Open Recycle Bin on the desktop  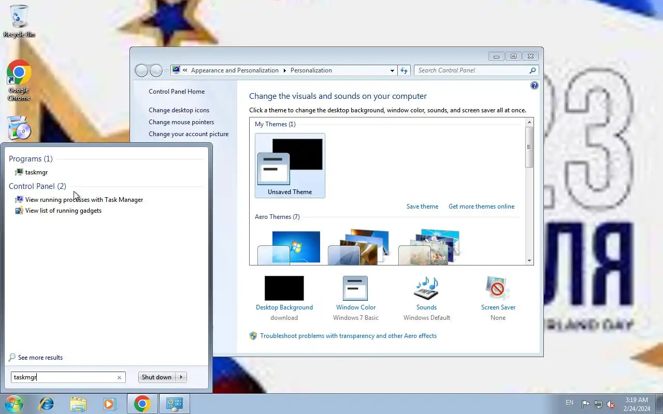pyautogui.click(x=19, y=21)
